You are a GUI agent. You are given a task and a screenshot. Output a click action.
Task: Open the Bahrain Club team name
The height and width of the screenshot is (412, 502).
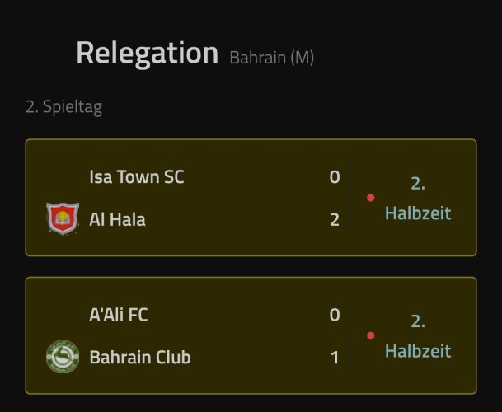coord(140,358)
